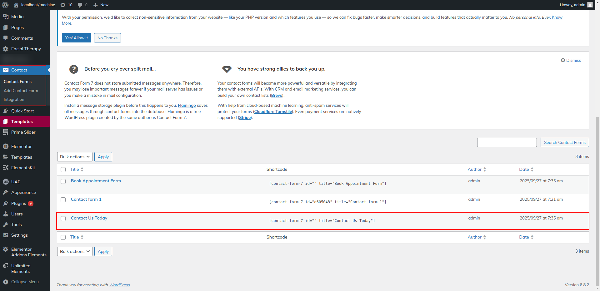Open Elementor from the sidebar icon

(x=6, y=146)
